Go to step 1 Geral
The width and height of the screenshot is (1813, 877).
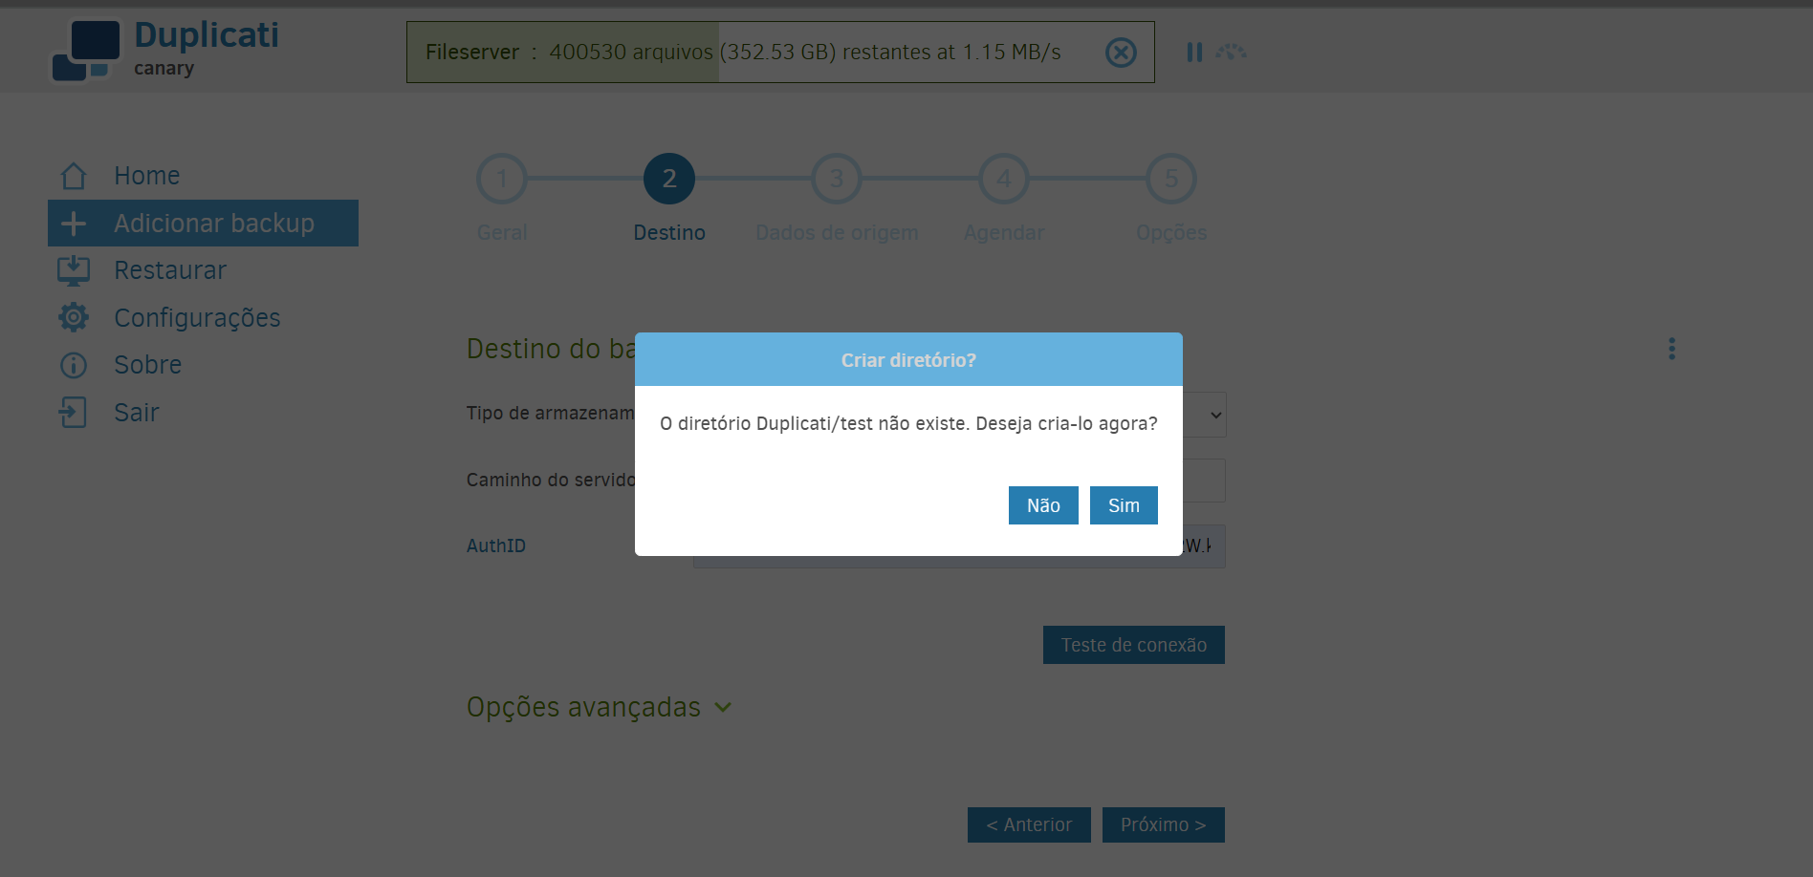pos(502,179)
